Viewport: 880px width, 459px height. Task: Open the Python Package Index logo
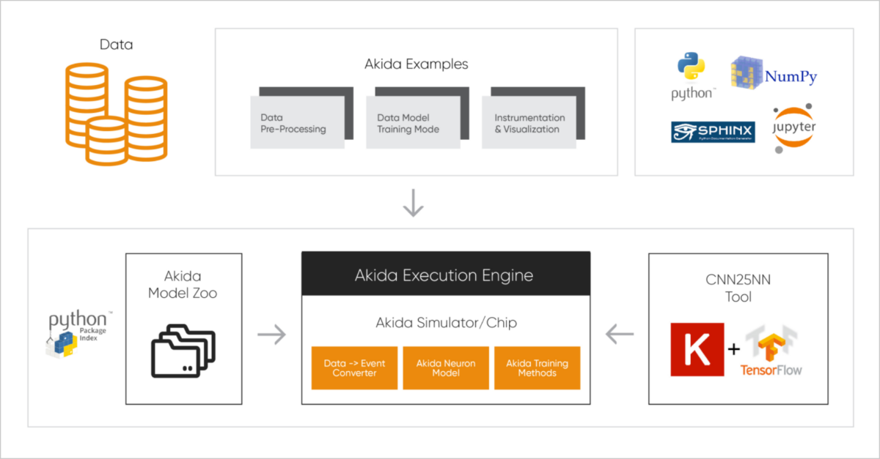79,335
